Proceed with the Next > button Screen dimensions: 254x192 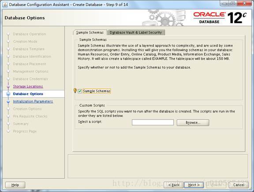[x=194, y=185]
